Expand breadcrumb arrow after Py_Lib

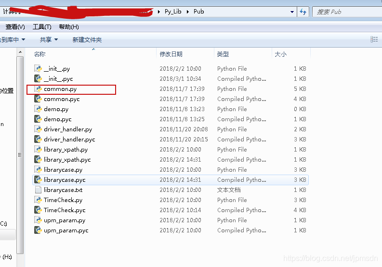(x=187, y=12)
